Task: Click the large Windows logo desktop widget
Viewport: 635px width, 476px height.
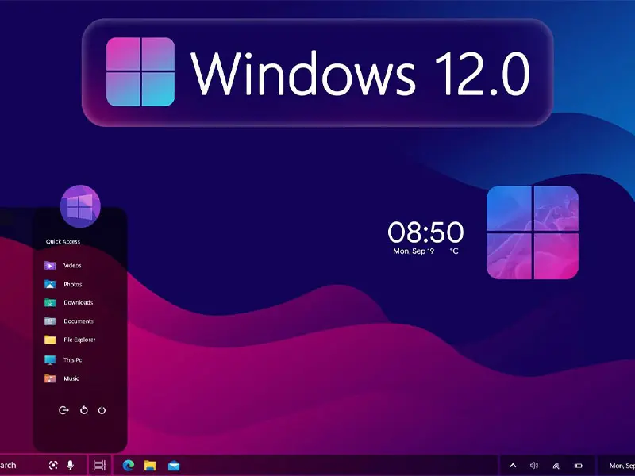Action: (x=533, y=232)
